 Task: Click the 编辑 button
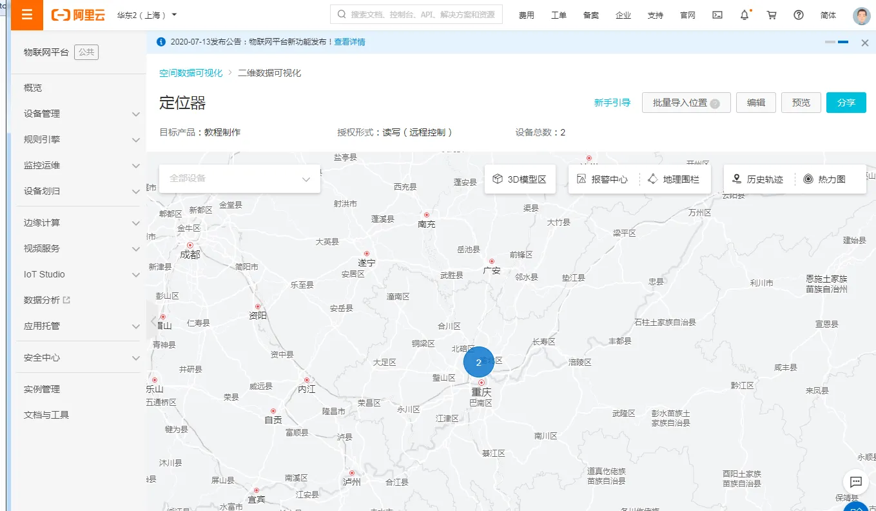pos(756,103)
